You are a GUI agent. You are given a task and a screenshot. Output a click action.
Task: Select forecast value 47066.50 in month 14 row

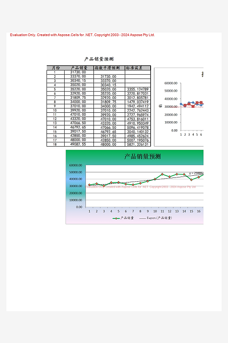(x=108, y=128)
